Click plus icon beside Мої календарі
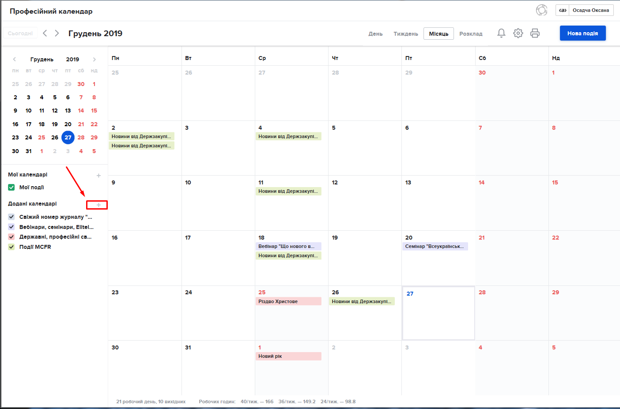This screenshot has height=409, width=620. pos(98,176)
